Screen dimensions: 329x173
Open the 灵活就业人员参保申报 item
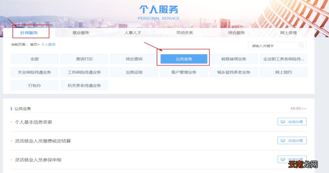(x=38, y=160)
